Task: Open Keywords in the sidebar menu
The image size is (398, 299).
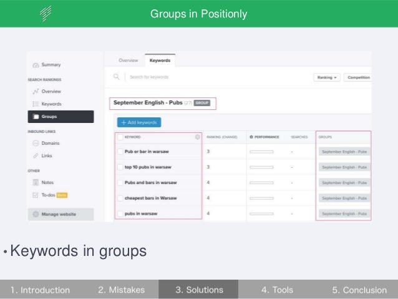Action: [x=52, y=104]
